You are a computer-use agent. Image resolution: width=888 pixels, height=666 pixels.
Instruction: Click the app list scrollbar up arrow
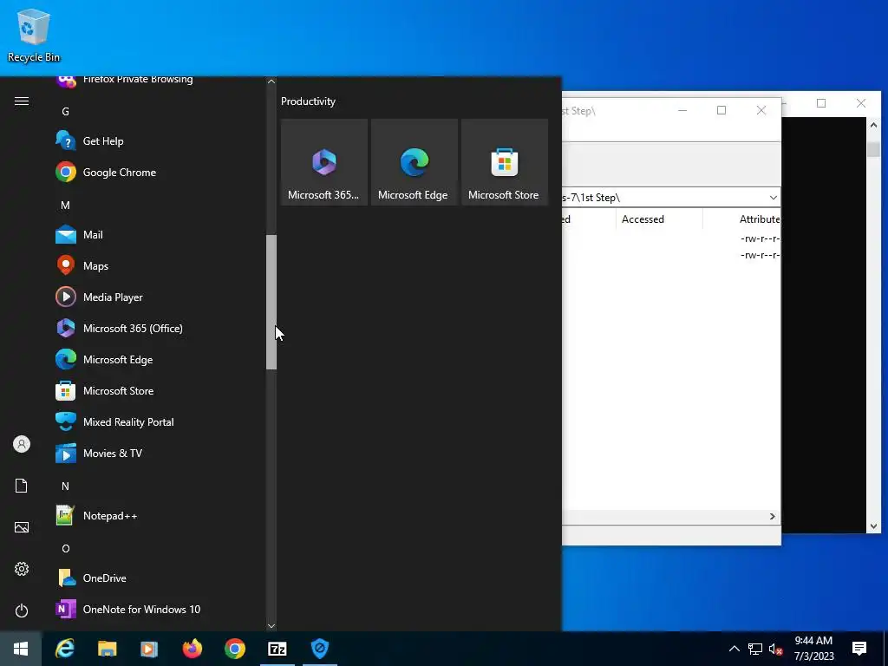click(x=271, y=82)
